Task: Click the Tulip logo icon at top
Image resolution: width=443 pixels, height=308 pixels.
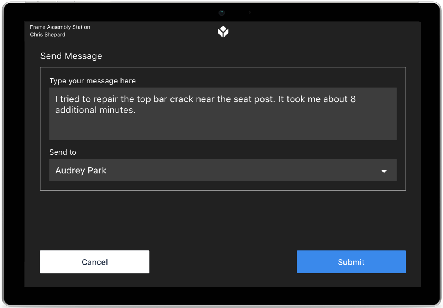Action: point(223,31)
